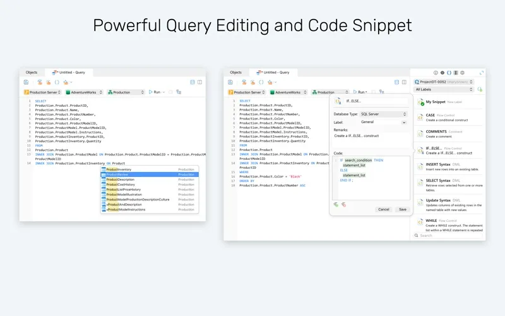
Task: Expand the Label General combo box
Action: (x=404, y=122)
